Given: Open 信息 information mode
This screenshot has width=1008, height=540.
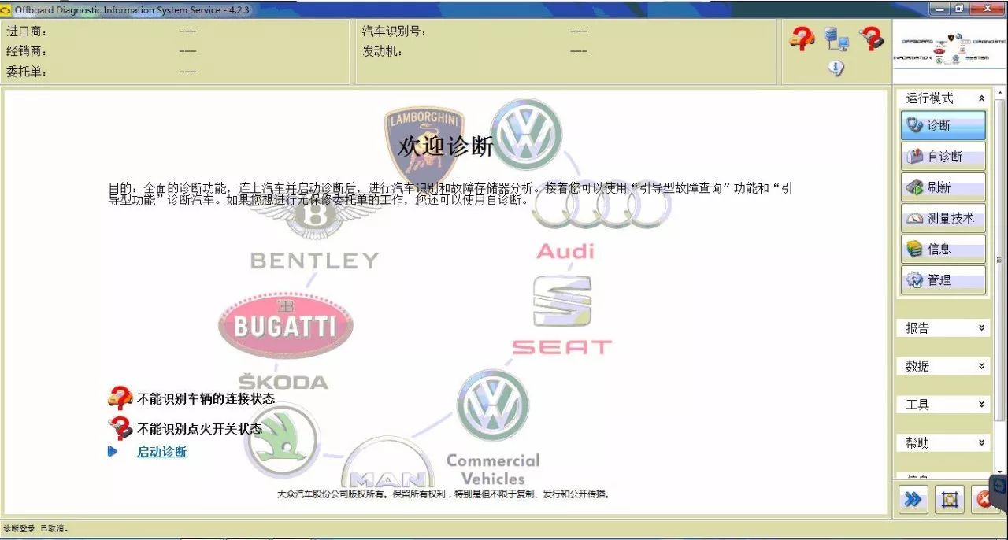Looking at the screenshot, I should tap(943, 249).
